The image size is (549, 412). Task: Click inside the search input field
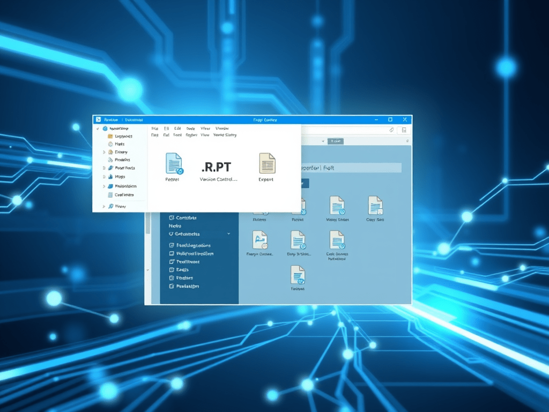point(348,129)
